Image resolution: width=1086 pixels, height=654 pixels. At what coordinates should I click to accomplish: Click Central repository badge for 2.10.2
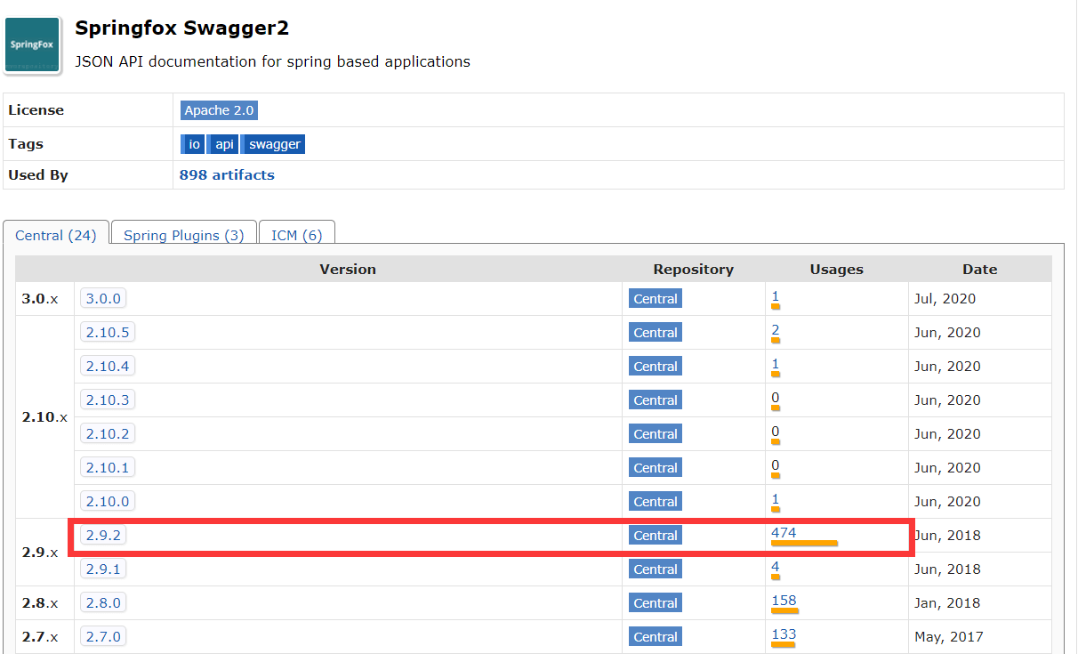click(656, 434)
